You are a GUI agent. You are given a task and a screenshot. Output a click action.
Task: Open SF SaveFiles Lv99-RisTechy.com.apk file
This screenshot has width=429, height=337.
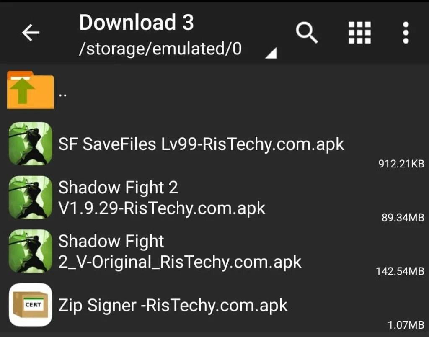coord(201,144)
